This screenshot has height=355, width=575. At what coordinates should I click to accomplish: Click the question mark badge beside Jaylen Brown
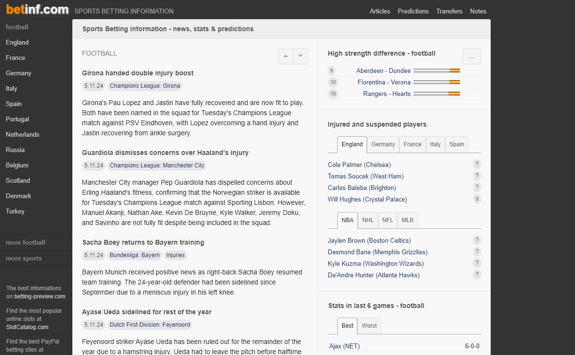point(477,240)
